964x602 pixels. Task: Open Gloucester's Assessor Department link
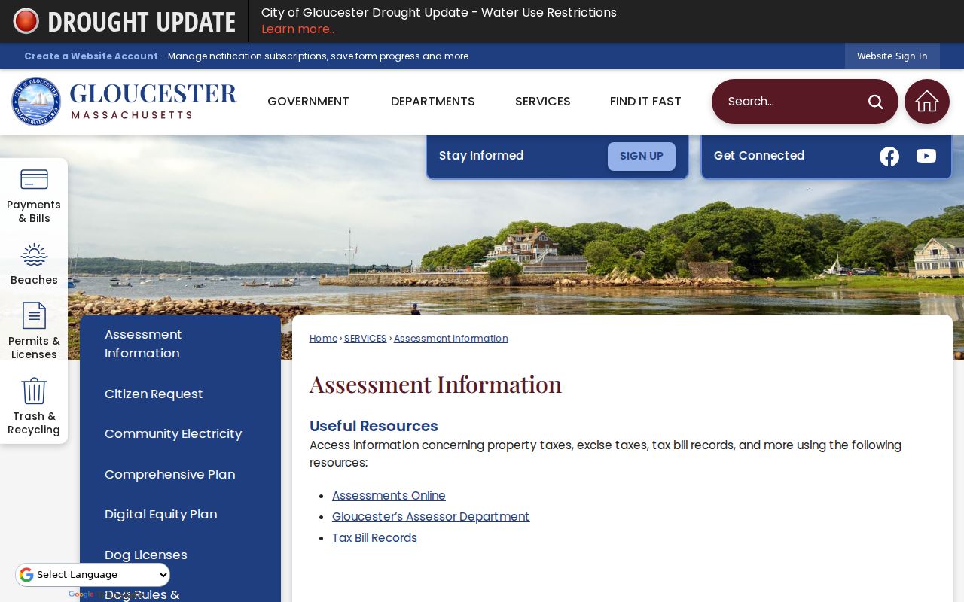pyautogui.click(x=431, y=517)
